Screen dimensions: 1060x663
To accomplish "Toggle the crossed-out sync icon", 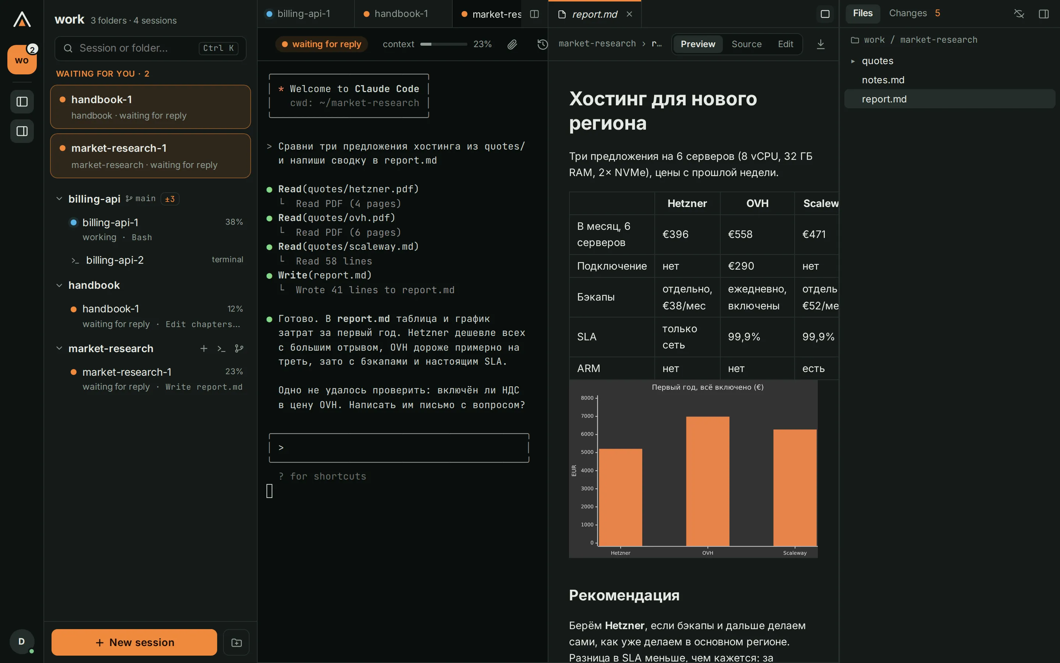I will click(x=1019, y=14).
